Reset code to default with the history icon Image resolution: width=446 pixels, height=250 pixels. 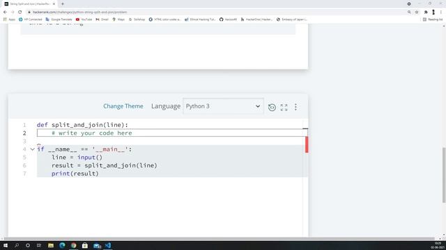point(272,107)
